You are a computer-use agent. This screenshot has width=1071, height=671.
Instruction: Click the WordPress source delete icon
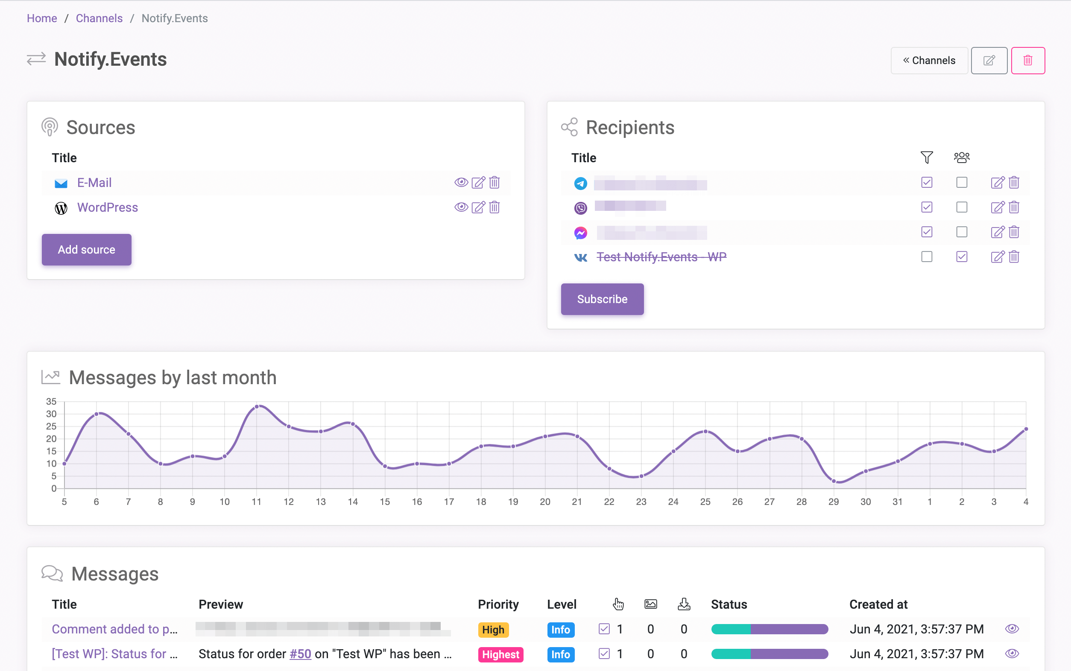click(x=493, y=208)
